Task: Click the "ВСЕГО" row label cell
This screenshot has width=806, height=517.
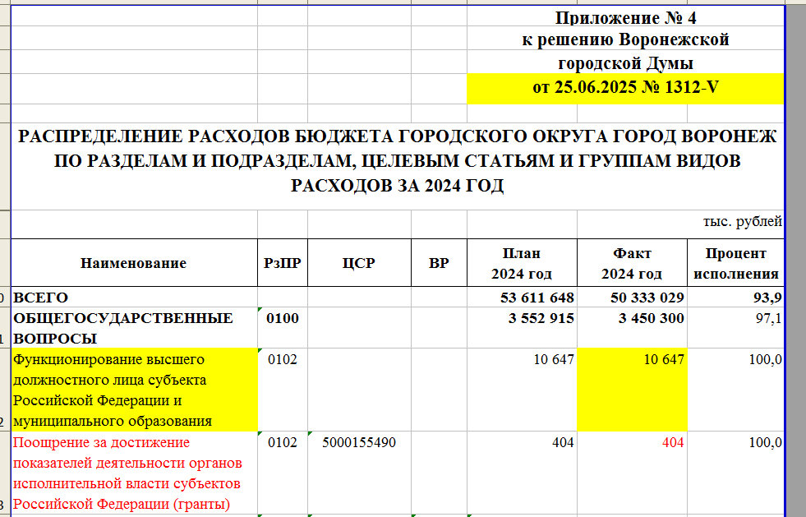Action: (x=133, y=297)
